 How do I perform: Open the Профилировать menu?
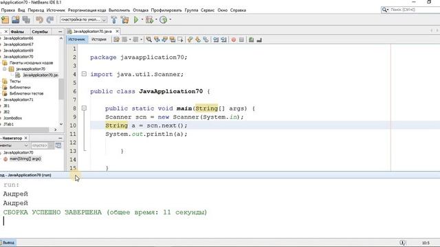(166, 10)
